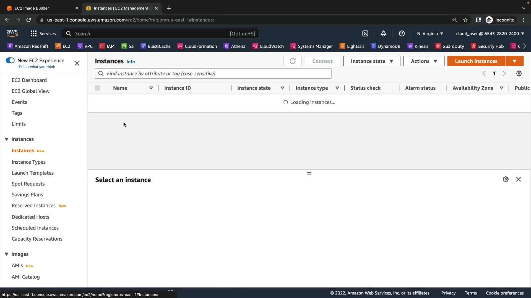Open Launch instances split-button arrow
This screenshot has height=298, width=531.
pos(514,61)
